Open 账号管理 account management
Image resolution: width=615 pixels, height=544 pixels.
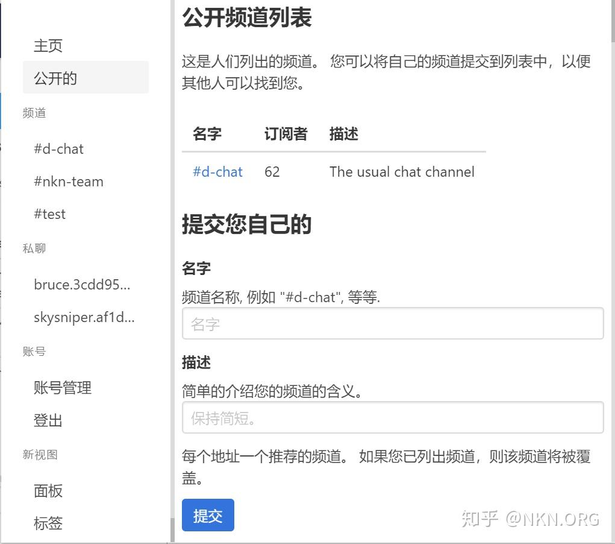(x=63, y=388)
